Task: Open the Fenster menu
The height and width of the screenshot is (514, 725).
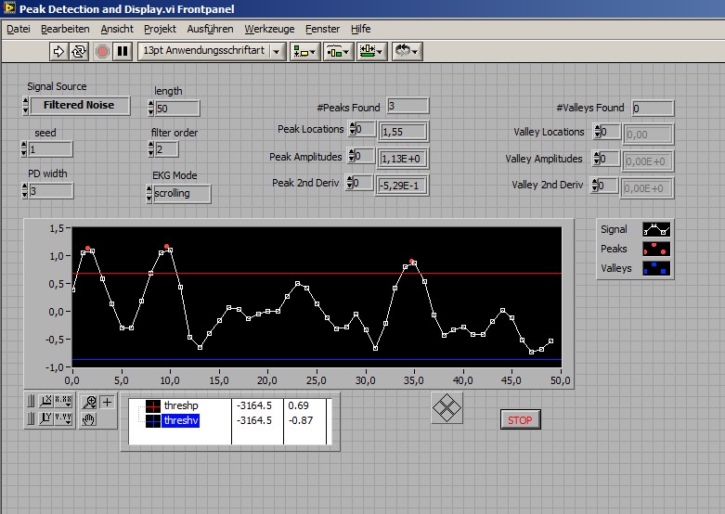Action: [x=322, y=29]
